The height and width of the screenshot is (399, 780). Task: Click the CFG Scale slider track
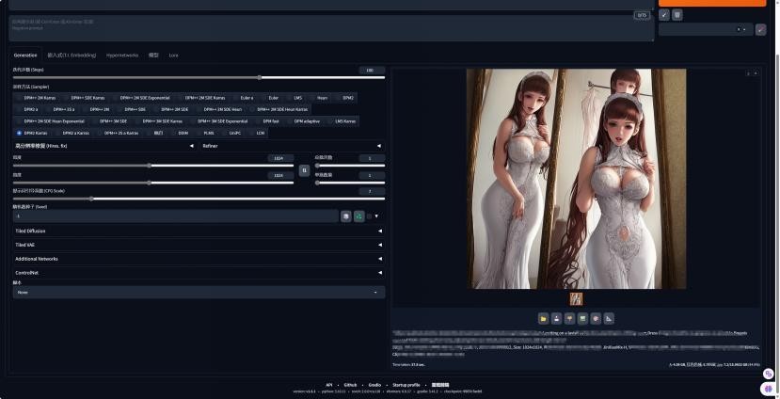coord(188,199)
